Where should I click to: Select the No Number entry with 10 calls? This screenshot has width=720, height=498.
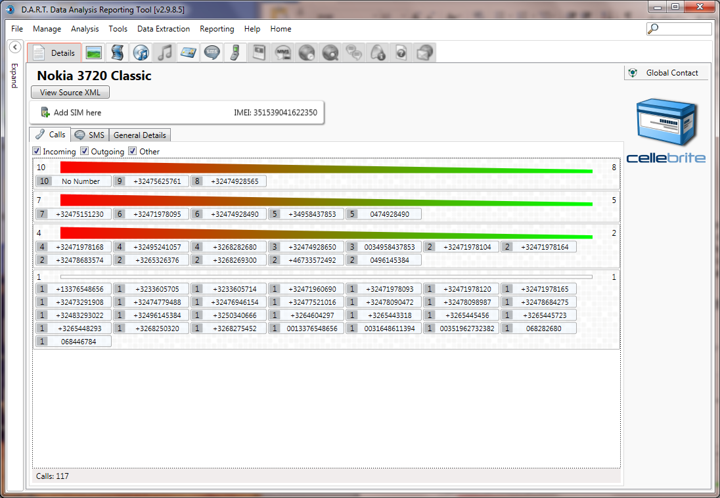(74, 181)
